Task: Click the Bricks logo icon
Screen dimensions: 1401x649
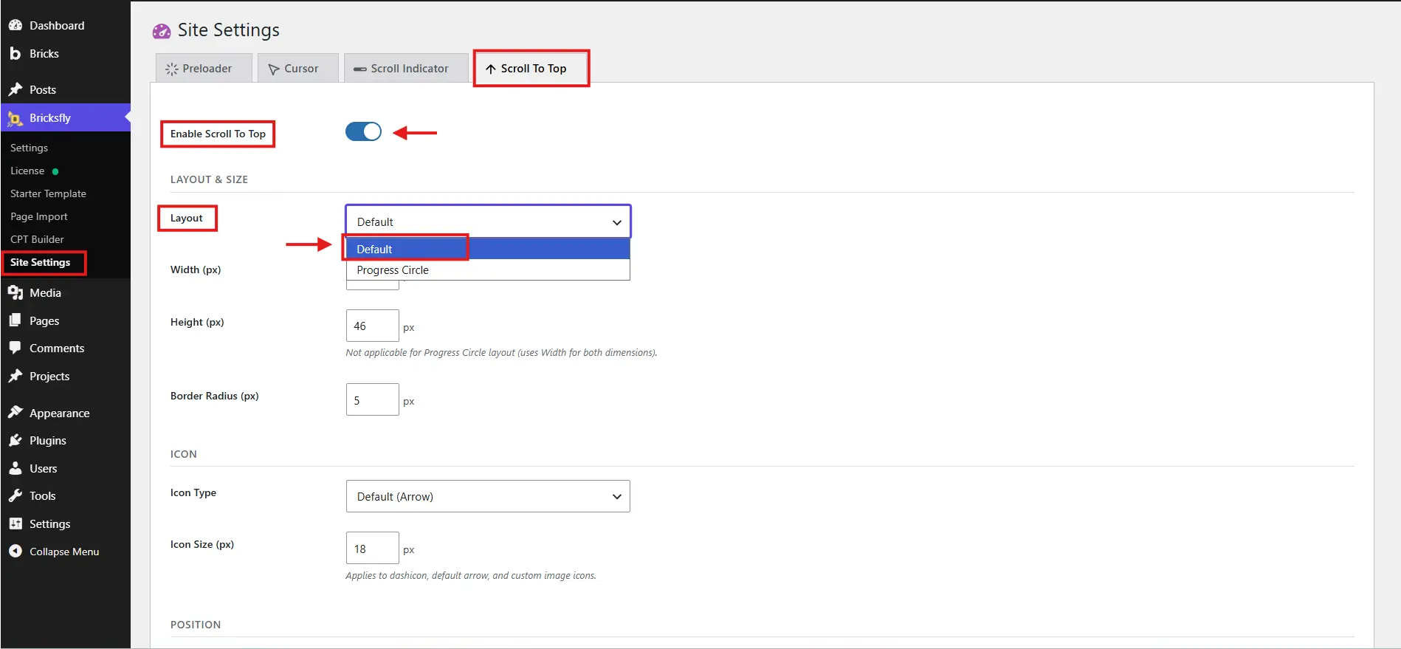Action: click(15, 53)
